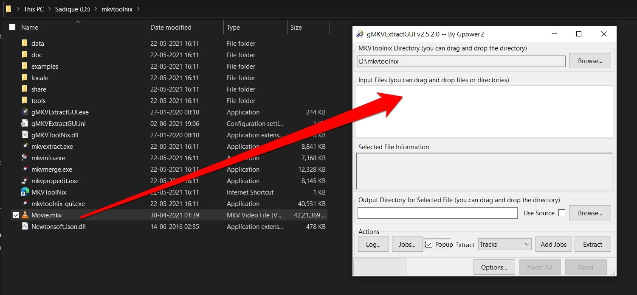Expand the chevron after mkvtoolnix in address bar
Screen dimensions: 637x295
point(138,9)
